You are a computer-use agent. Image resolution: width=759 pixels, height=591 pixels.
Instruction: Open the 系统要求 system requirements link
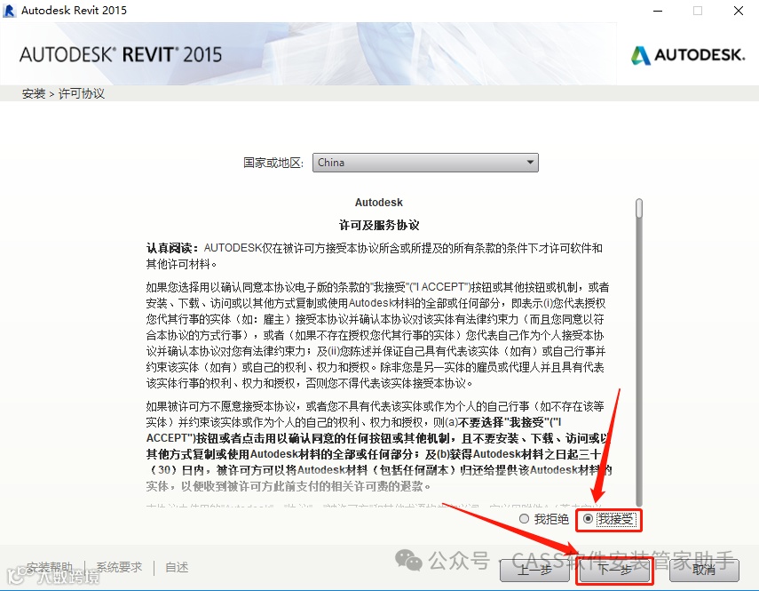(x=119, y=567)
